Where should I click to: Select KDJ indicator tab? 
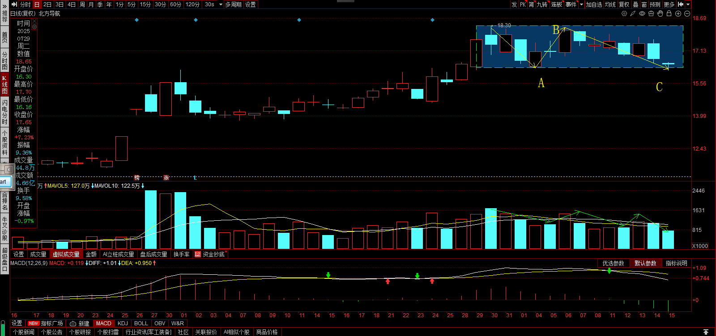123,323
